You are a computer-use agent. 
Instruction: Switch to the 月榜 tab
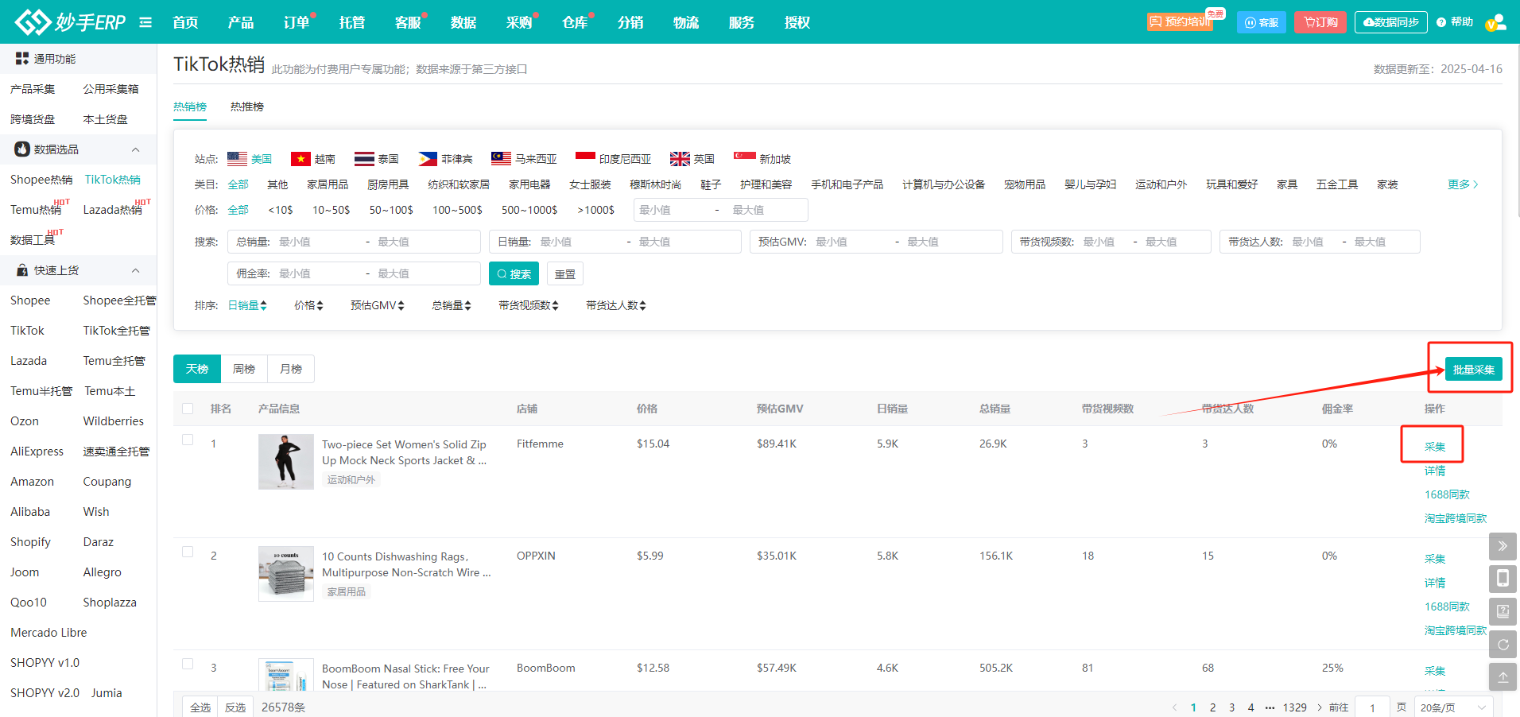tap(291, 369)
